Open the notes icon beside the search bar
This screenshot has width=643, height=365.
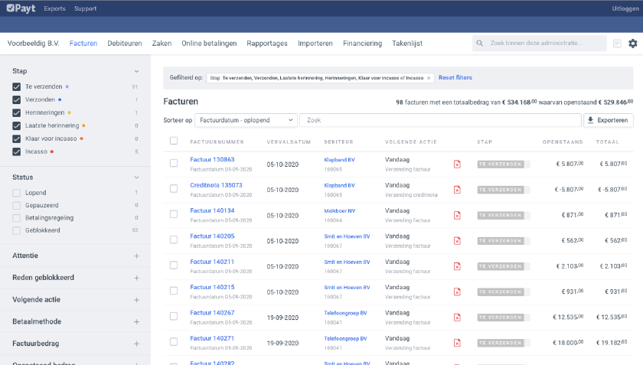click(617, 43)
